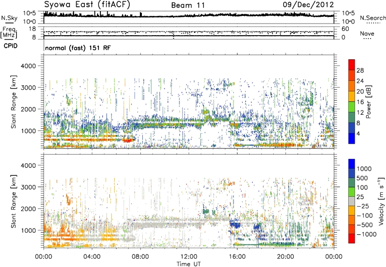Click the 'normal (fast) 151 RF' text
Image resolution: width=386 pixels, height=267 pixels.
78,48
